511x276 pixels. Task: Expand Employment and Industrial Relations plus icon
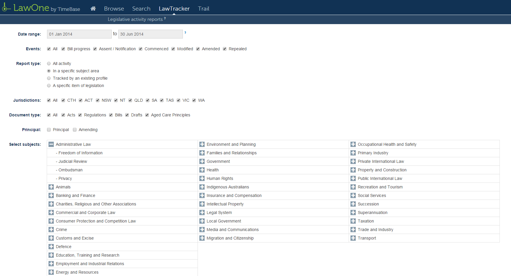51,264
